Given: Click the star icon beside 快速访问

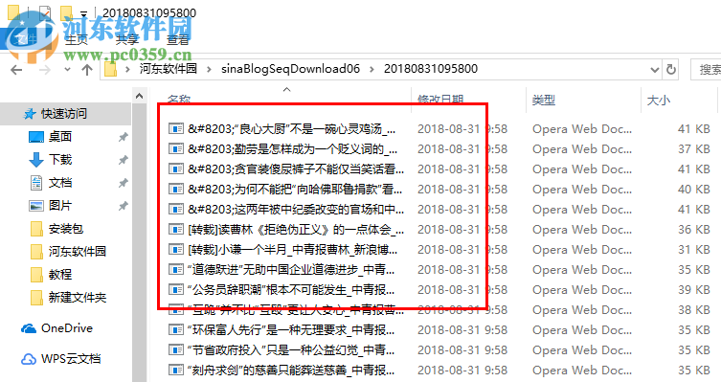Looking at the screenshot, I should 30,114.
